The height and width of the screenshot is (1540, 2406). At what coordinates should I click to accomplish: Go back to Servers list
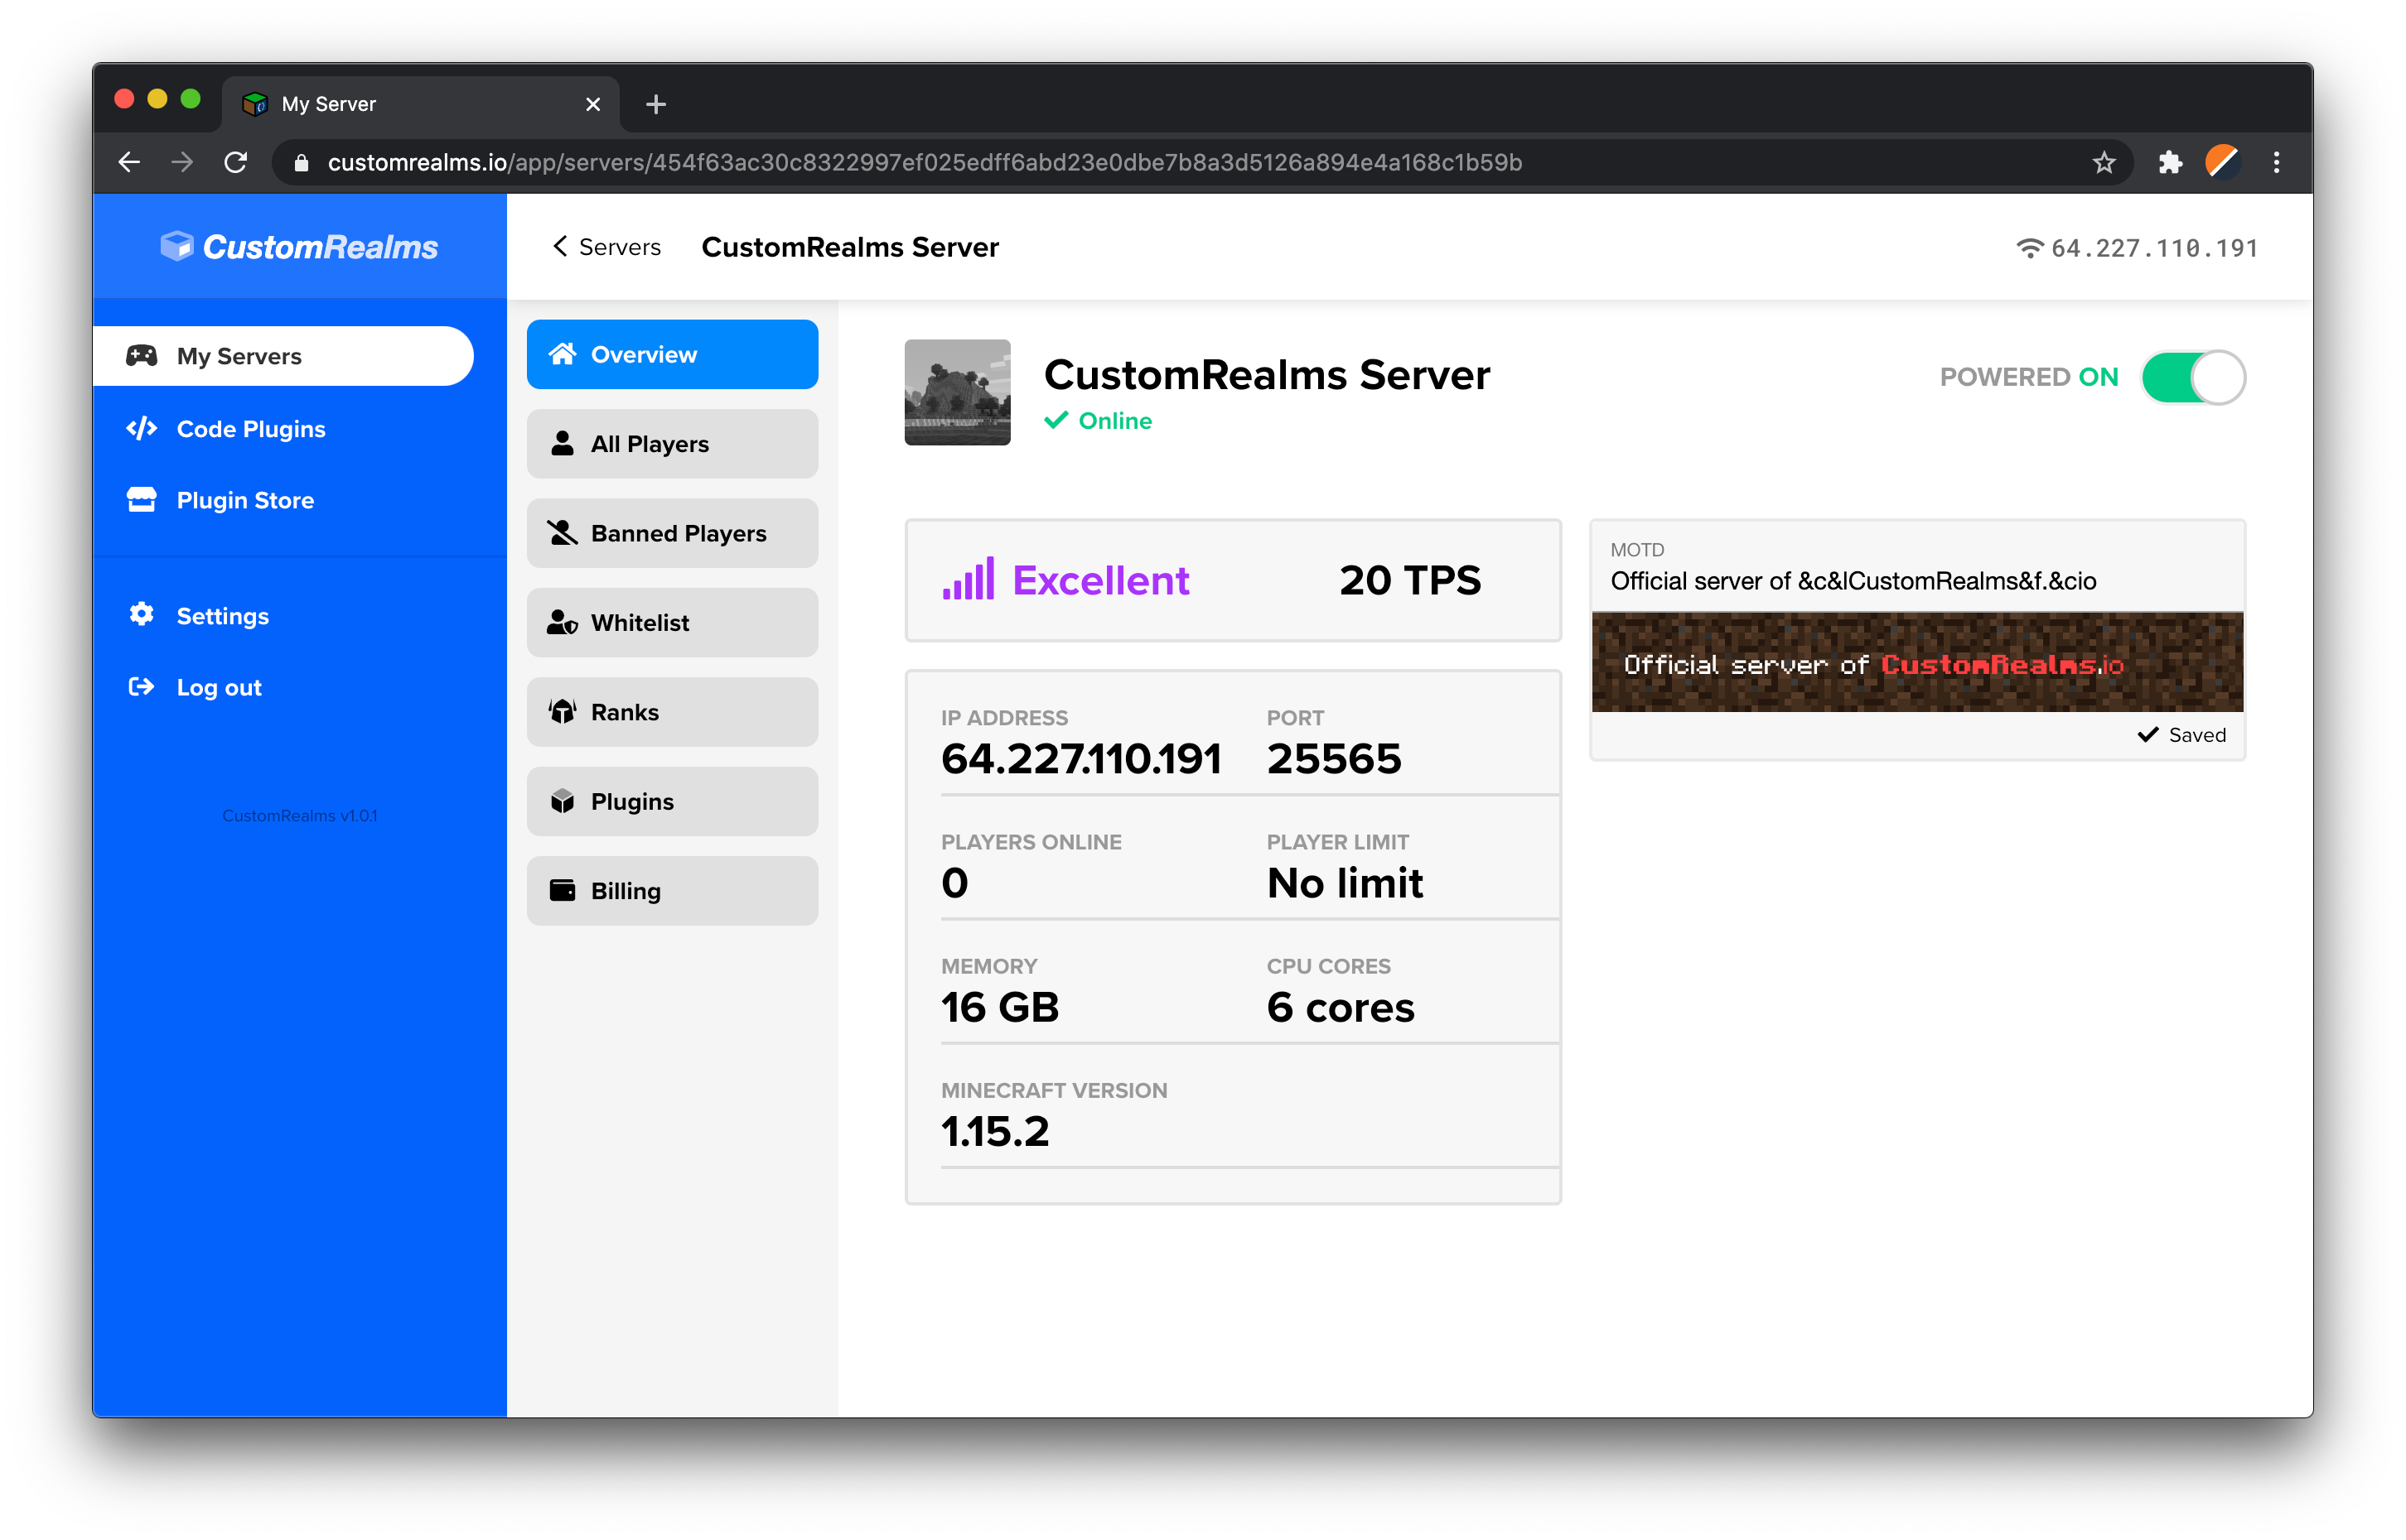click(x=606, y=247)
